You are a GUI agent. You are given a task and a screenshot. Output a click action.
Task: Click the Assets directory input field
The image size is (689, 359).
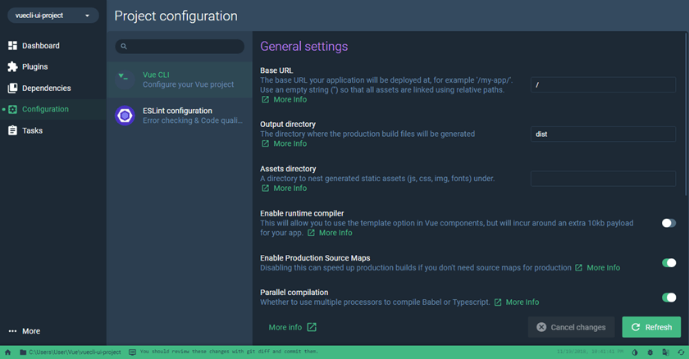603,179
